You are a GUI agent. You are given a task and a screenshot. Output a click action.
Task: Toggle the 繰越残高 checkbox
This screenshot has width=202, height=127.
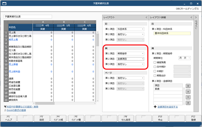pyautogui.click(x=155, y=62)
